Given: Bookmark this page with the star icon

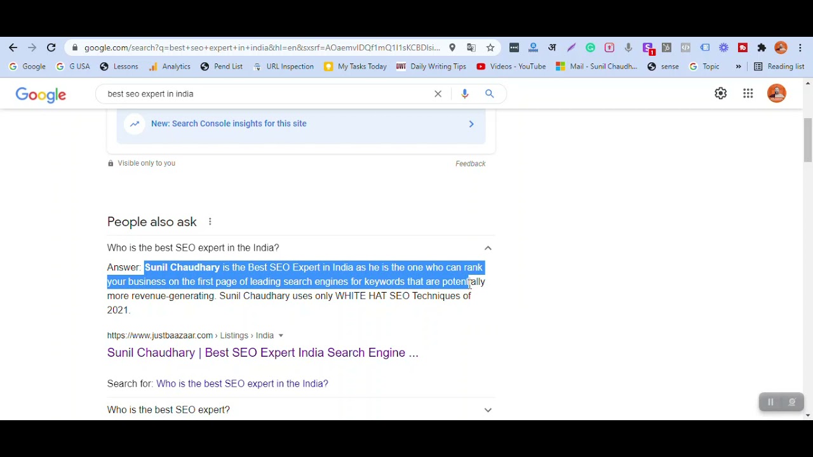Looking at the screenshot, I should click(490, 48).
